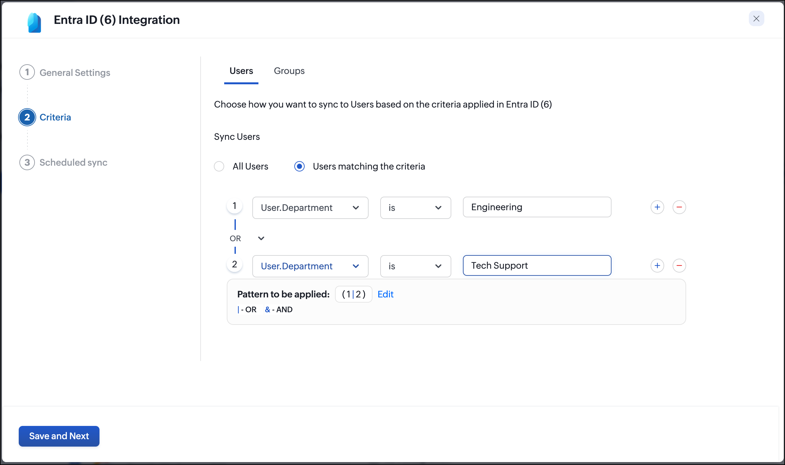Click step number 1 circle in sidebar
This screenshot has width=785, height=465.
pyautogui.click(x=27, y=72)
